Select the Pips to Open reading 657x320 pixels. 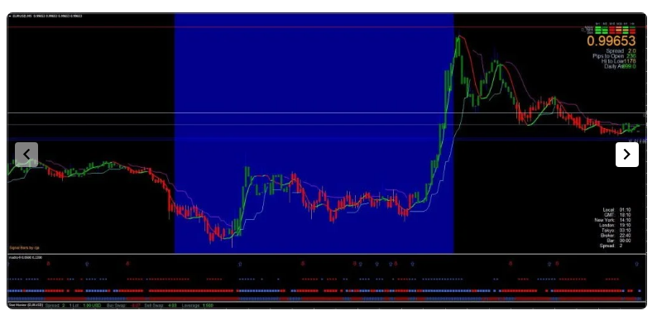(x=614, y=55)
